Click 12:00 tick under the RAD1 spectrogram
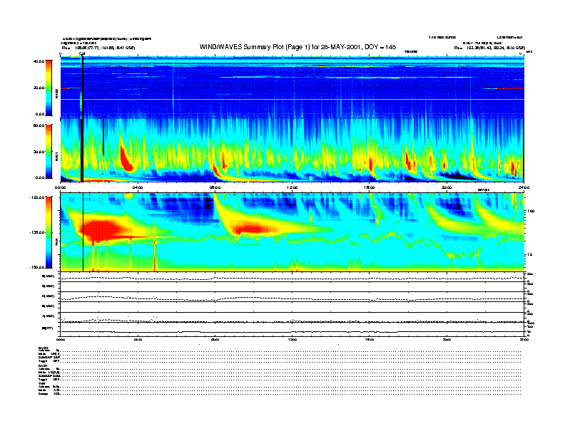 coord(292,187)
